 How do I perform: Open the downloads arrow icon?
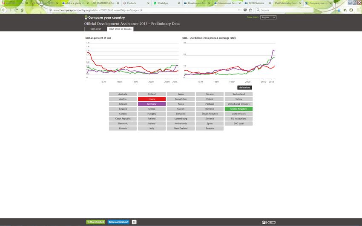(339, 10)
